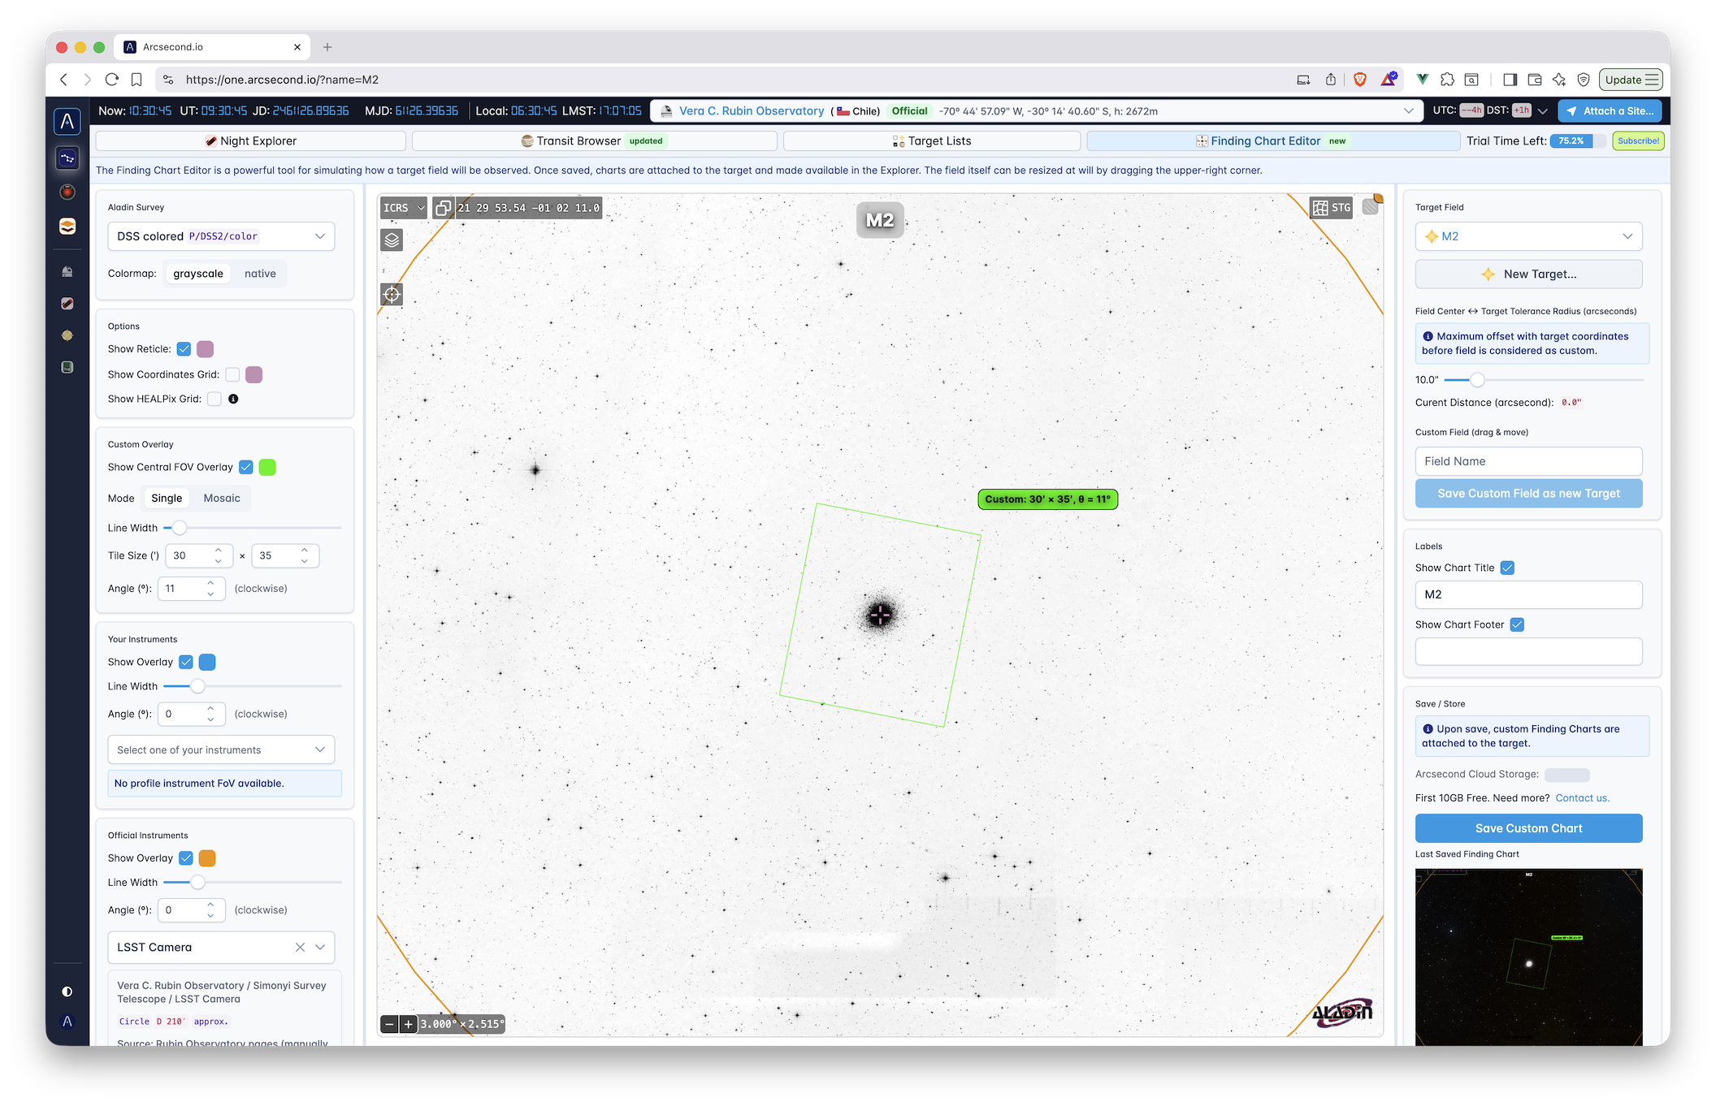The image size is (1716, 1106).
Task: Toggle the dark/light theme icon in sidebar
Action: [67, 992]
